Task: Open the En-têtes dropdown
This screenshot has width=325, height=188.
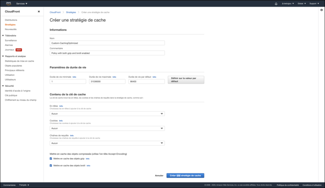Action: coord(107,114)
